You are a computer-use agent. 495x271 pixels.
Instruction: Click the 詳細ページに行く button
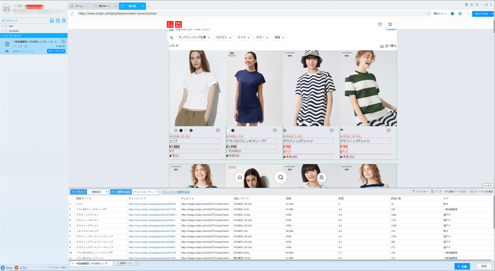point(455,192)
